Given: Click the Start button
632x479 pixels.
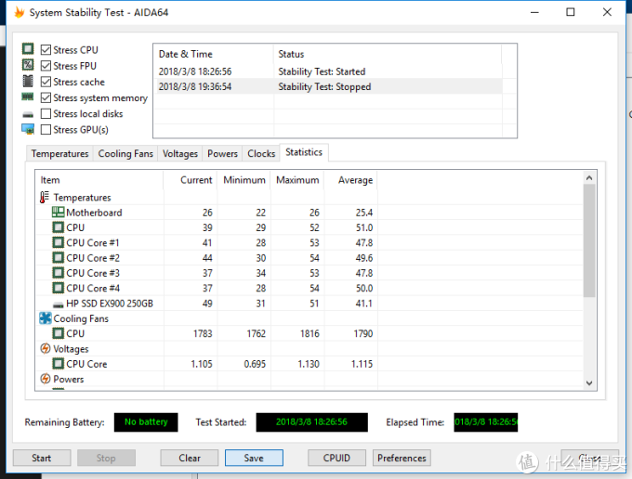Looking at the screenshot, I should coord(42,458).
